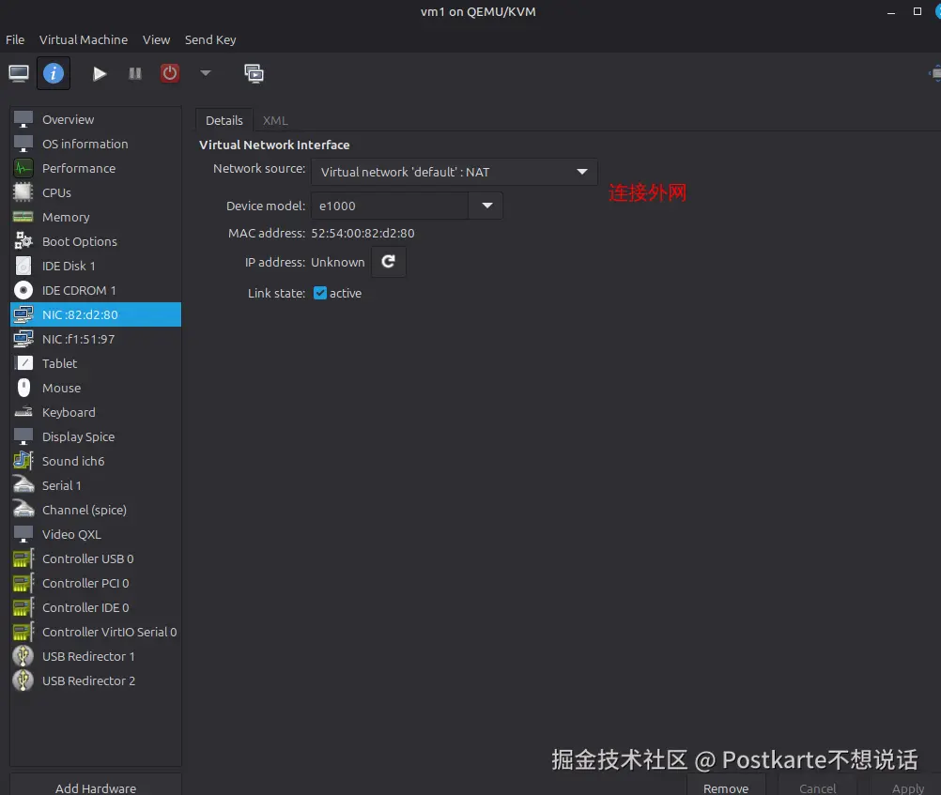This screenshot has height=795, width=941.
Task: Select Keyboard device entry
Action: click(96, 412)
